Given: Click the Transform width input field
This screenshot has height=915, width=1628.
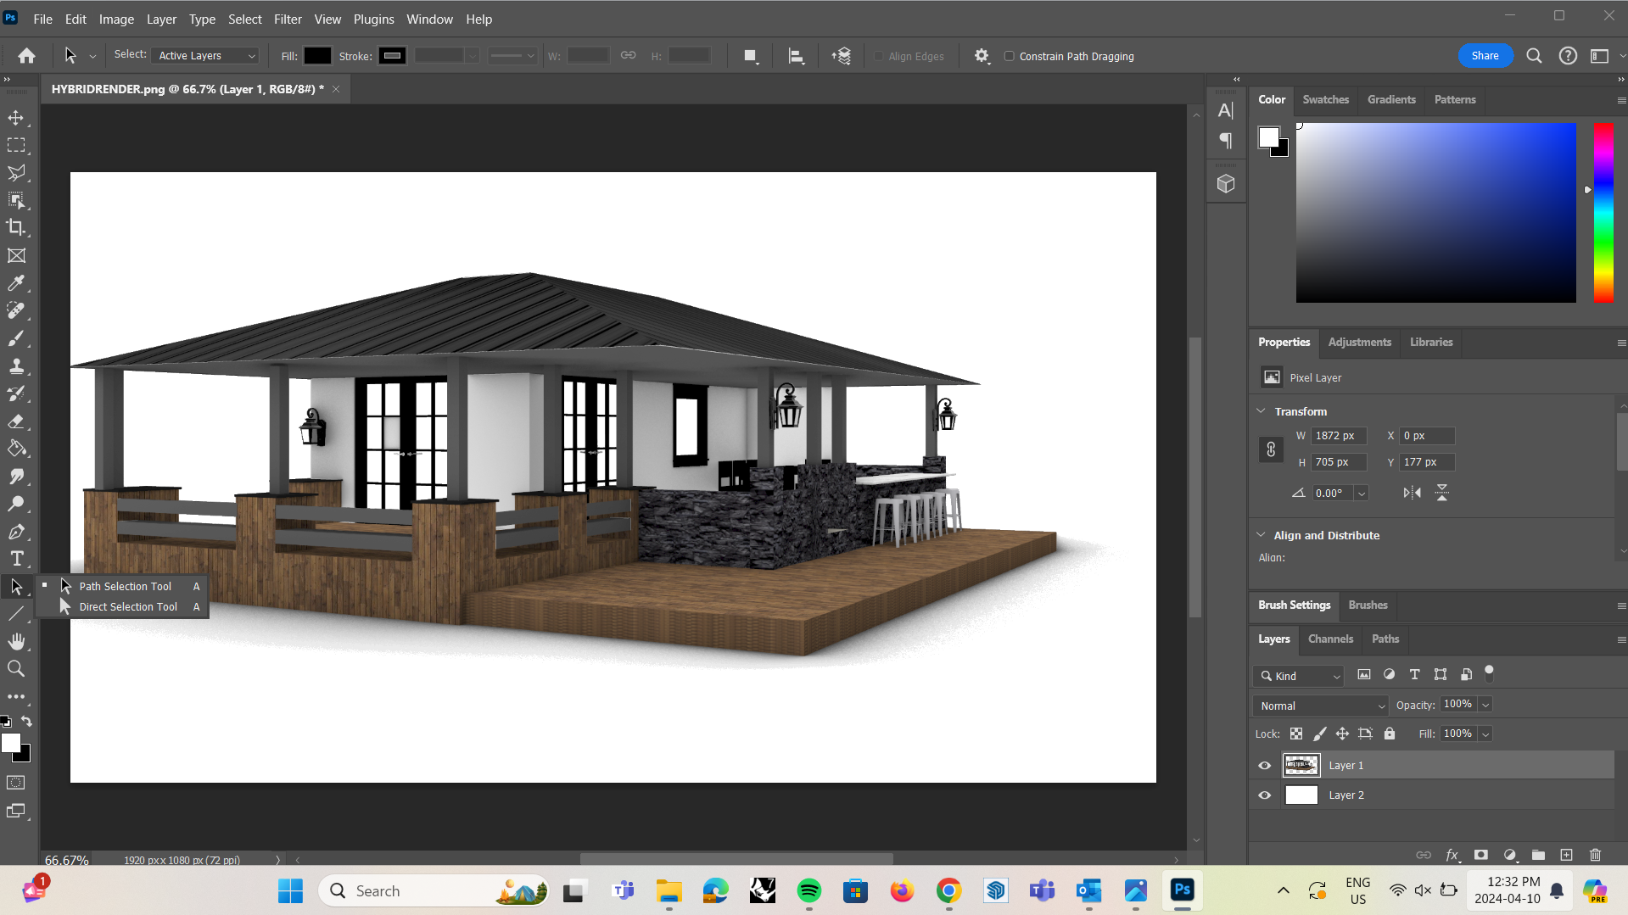Looking at the screenshot, I should (x=1339, y=436).
